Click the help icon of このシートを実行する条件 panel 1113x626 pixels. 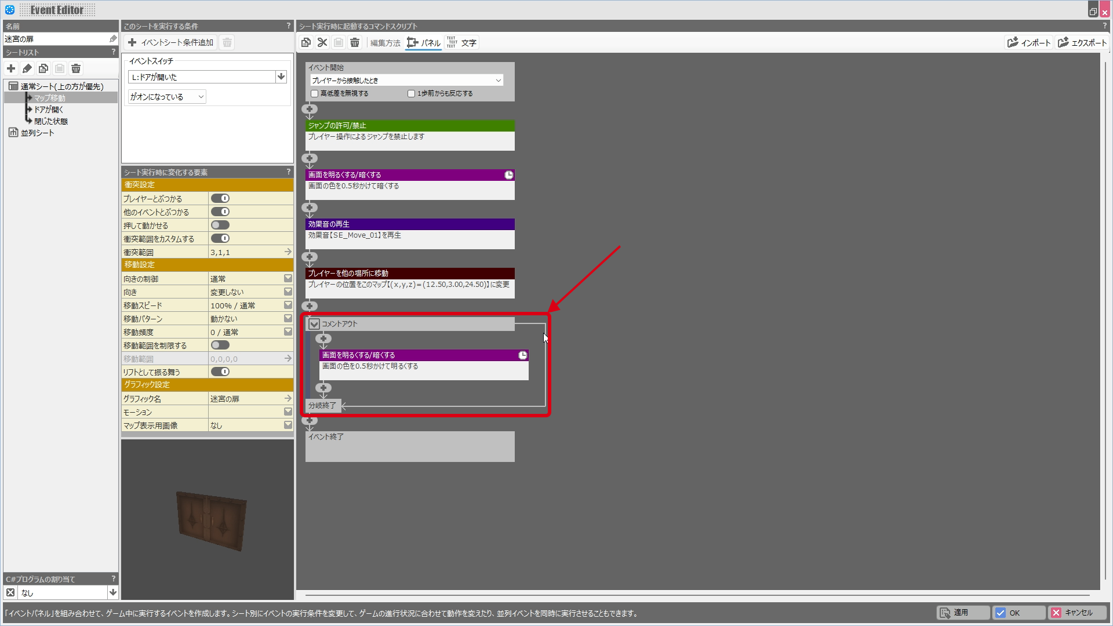point(288,26)
